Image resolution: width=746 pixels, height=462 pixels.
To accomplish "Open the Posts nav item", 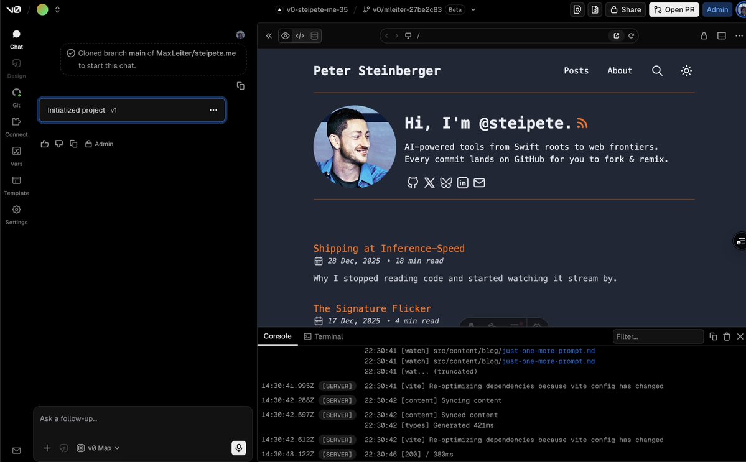I will tap(576, 71).
